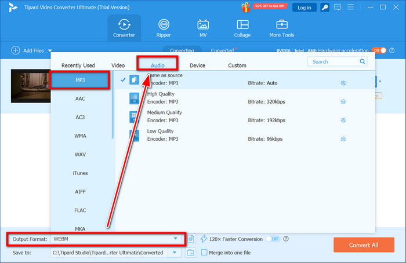
Task: Click the Medium Quality preset icon
Action: 134,117
